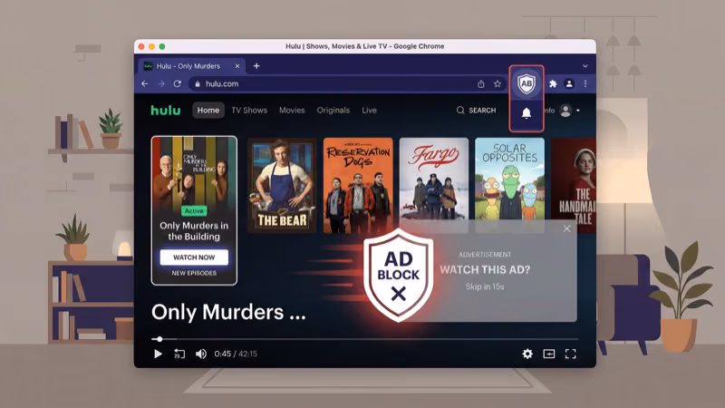The width and height of the screenshot is (725, 408).
Task: Open the Movies section
Action: pos(292,110)
